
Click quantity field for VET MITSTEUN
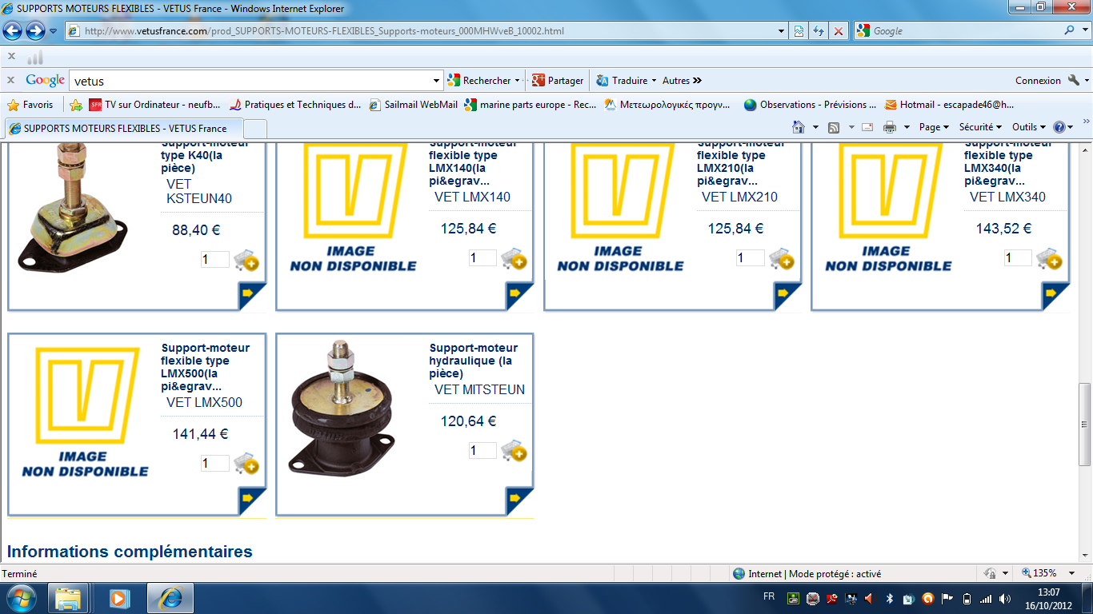[x=482, y=451]
